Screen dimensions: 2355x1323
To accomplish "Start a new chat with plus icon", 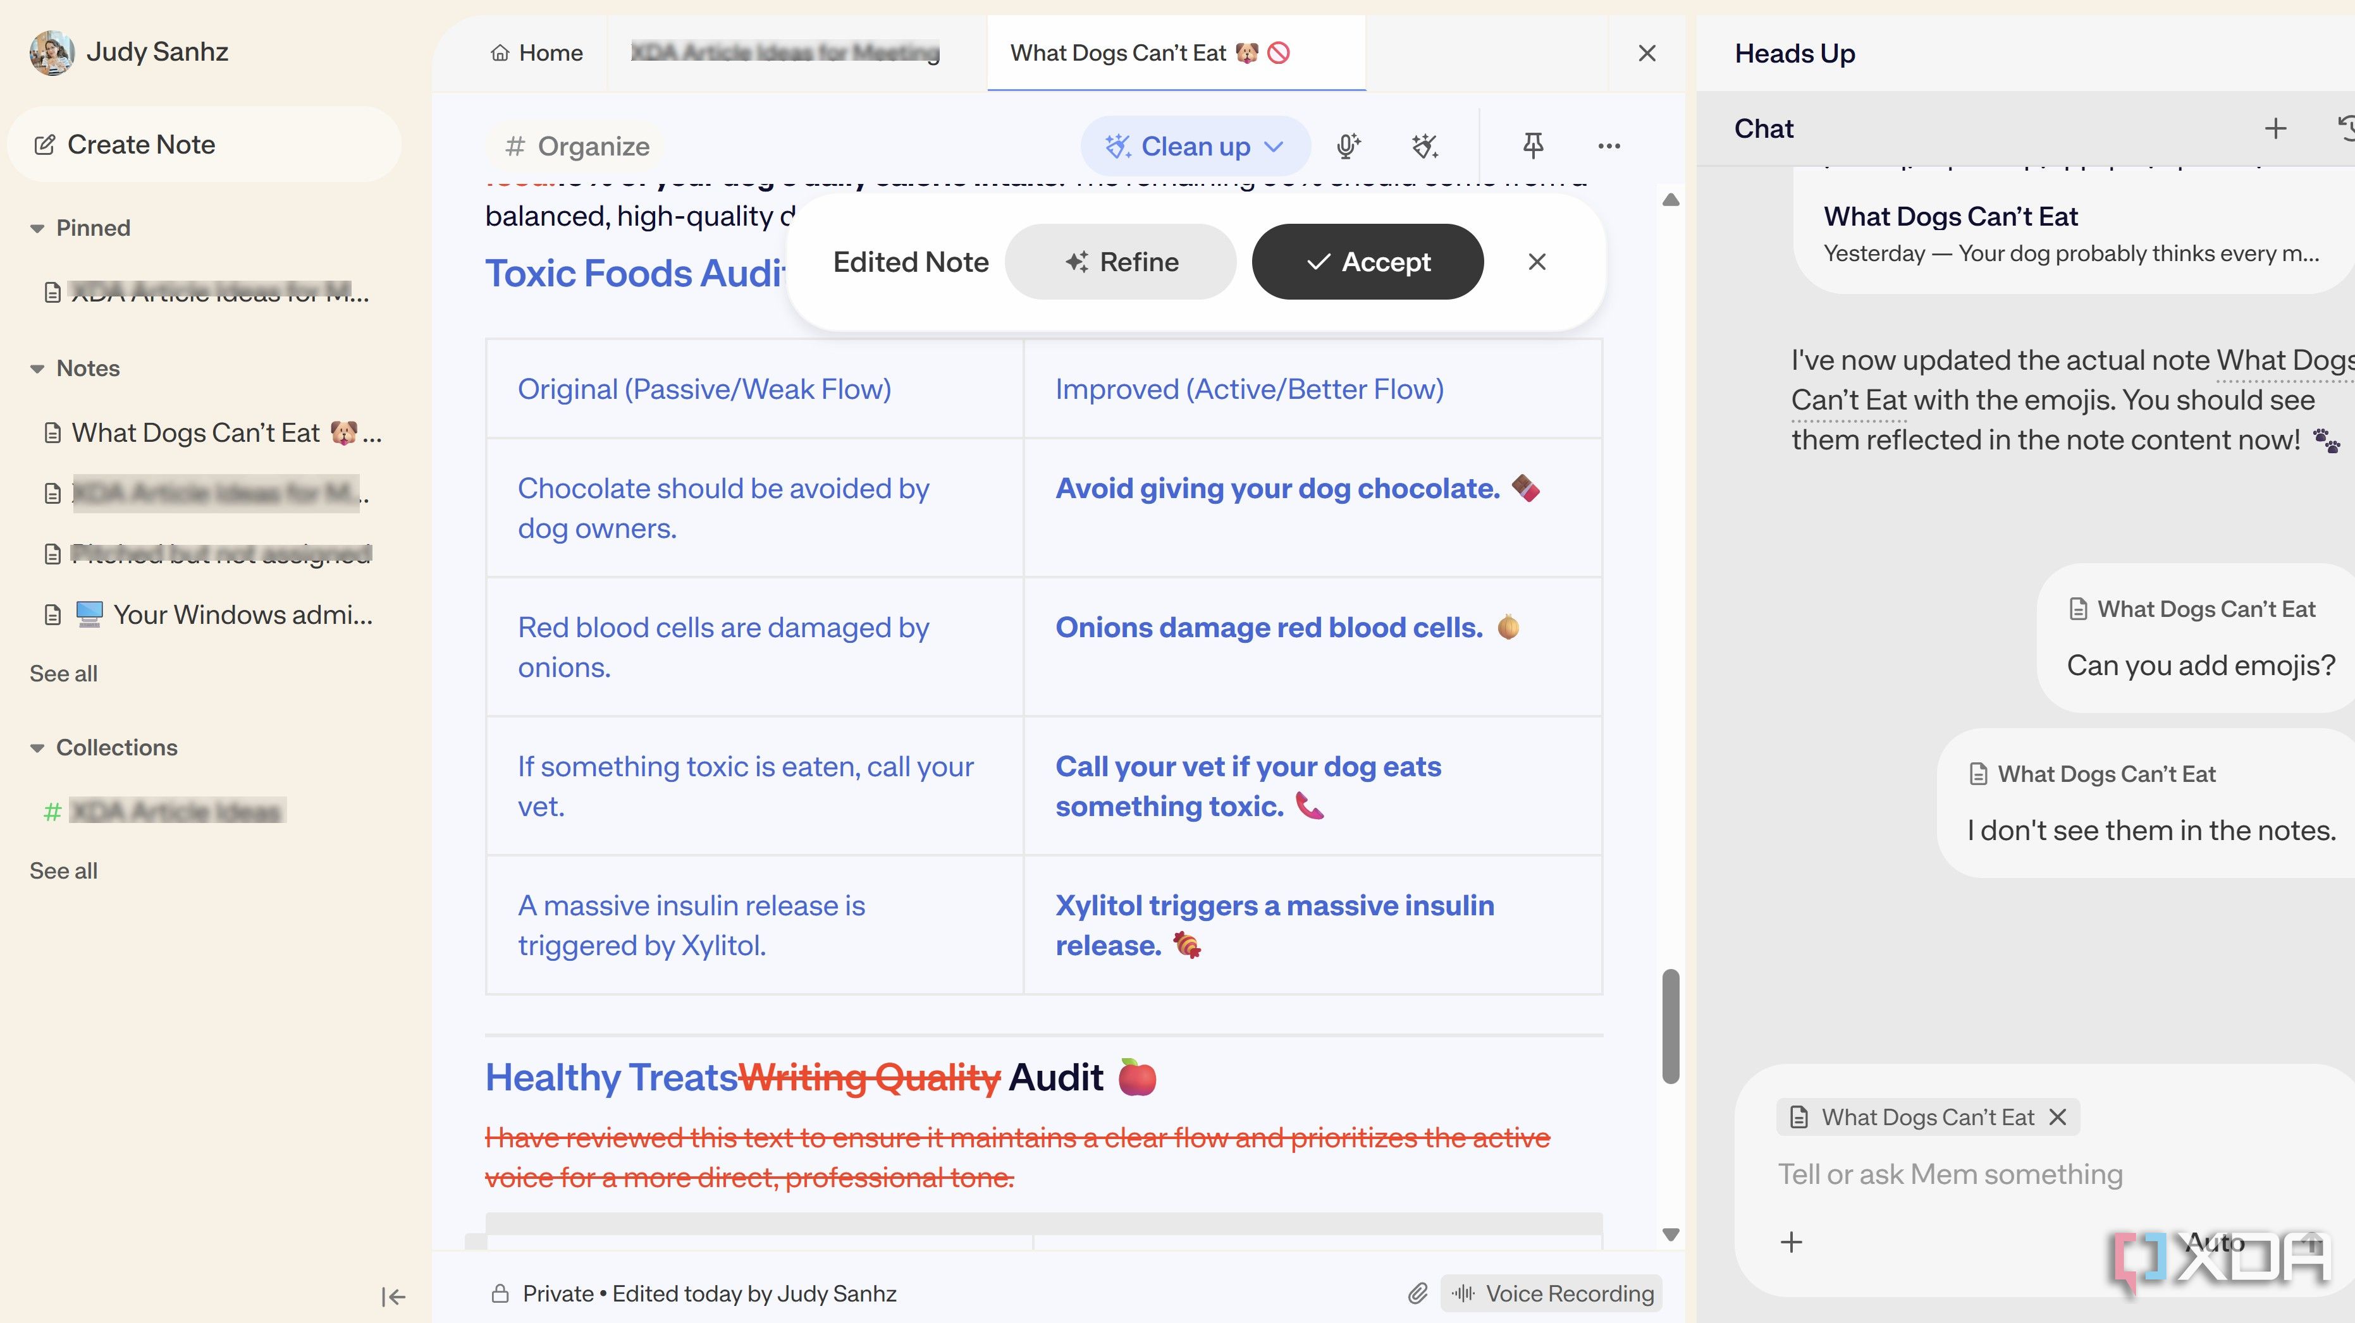I will click(2275, 129).
